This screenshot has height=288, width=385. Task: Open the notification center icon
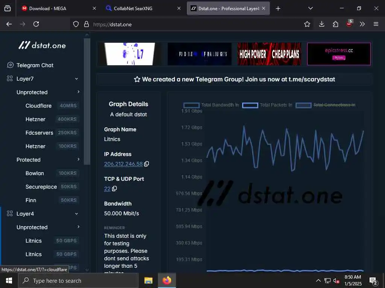point(373,281)
